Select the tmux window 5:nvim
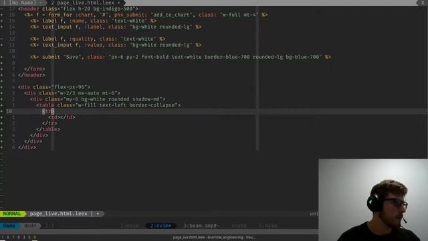 [x=267, y=226]
